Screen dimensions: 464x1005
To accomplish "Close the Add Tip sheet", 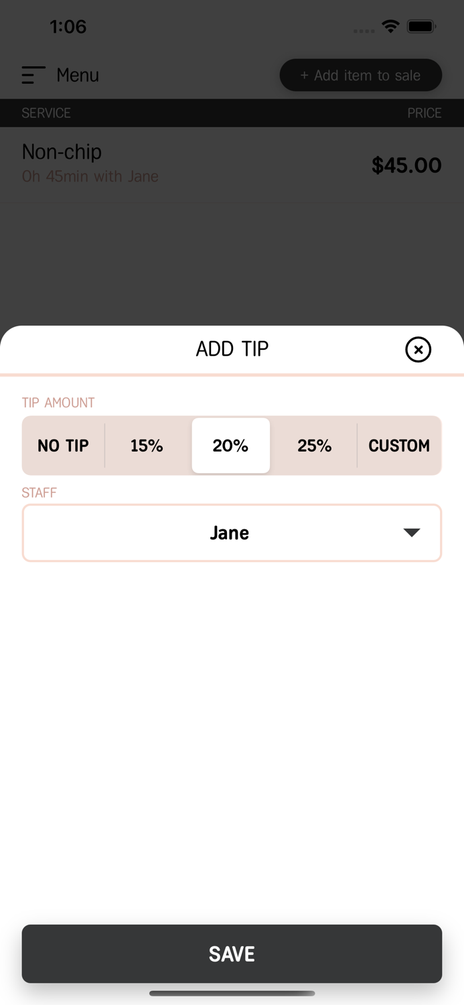I will [418, 349].
